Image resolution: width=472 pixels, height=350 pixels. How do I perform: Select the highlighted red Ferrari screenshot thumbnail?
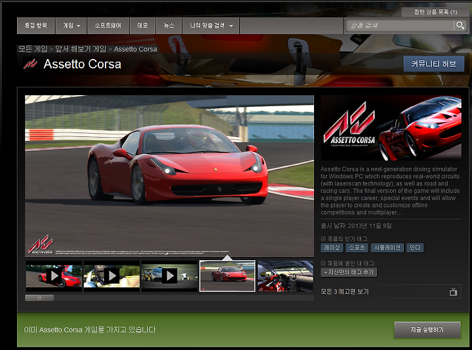tap(227, 276)
